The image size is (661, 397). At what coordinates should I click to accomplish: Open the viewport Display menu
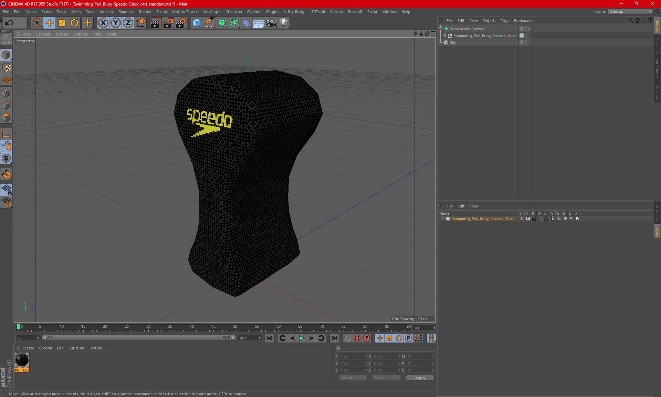coord(62,34)
